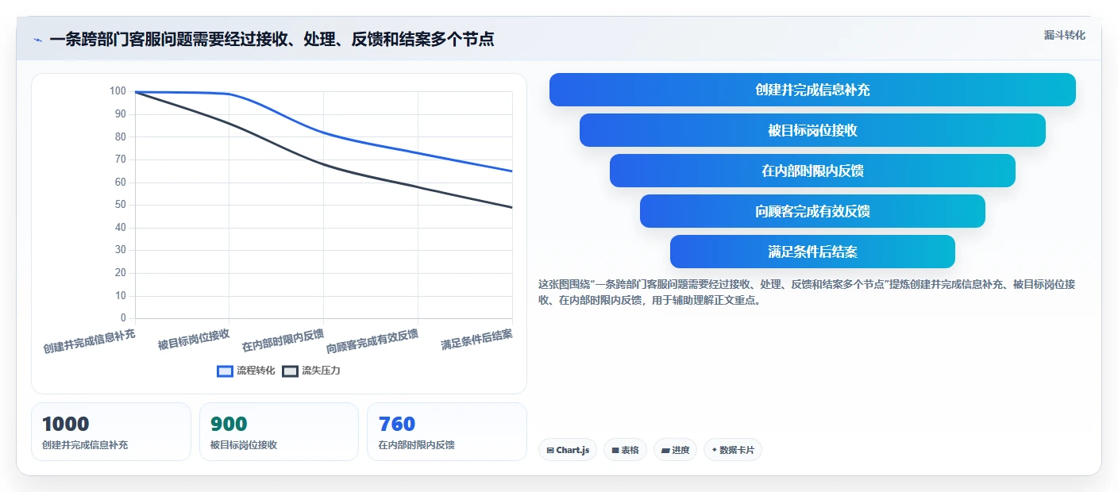The width and height of the screenshot is (1118, 492).
Task: Click the icon inside the 进度 chip
Action: 665,450
